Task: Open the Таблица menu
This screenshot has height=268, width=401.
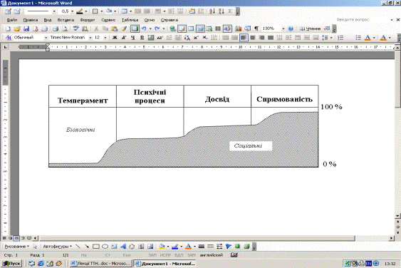Action: click(130, 20)
